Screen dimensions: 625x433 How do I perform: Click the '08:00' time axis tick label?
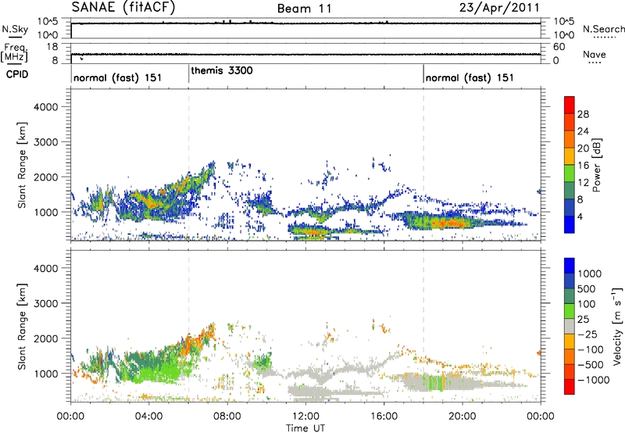[x=227, y=417]
